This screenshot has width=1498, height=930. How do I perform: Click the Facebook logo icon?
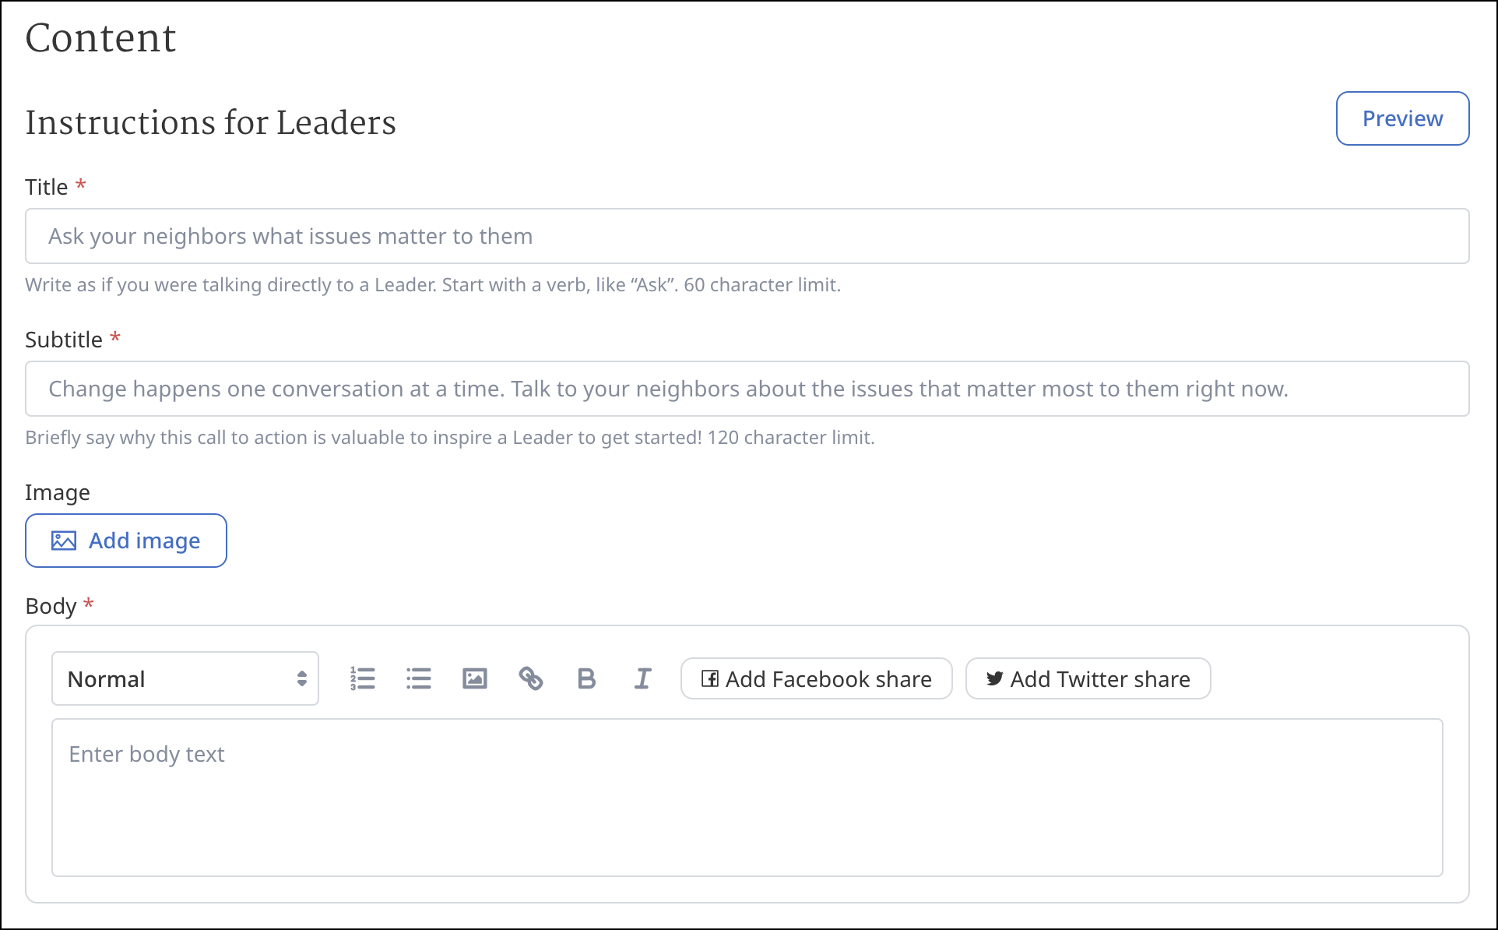click(709, 678)
